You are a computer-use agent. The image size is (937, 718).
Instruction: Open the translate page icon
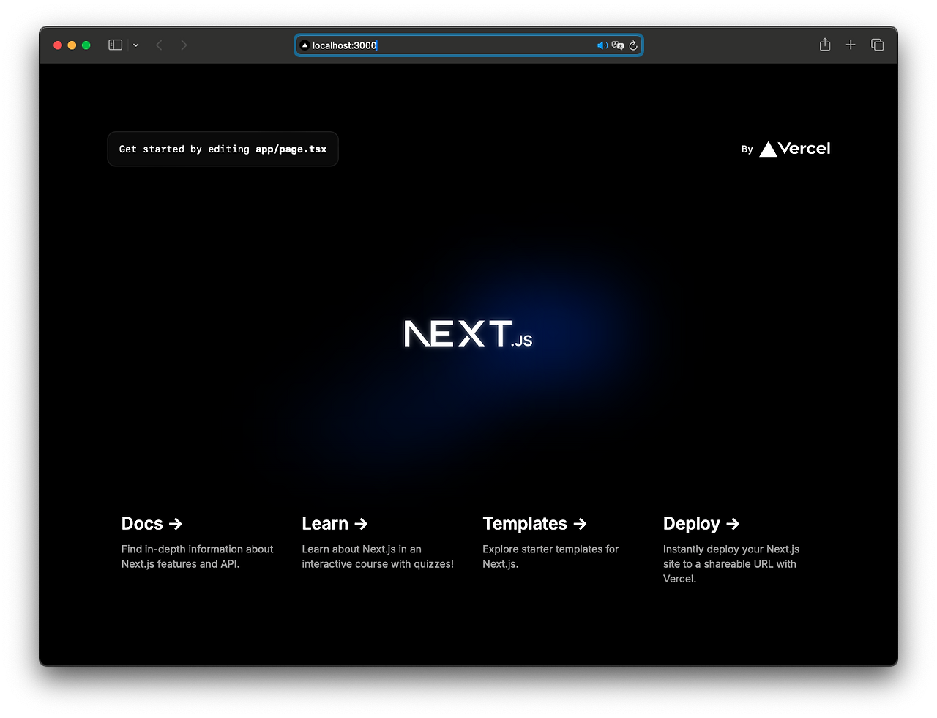pos(618,45)
